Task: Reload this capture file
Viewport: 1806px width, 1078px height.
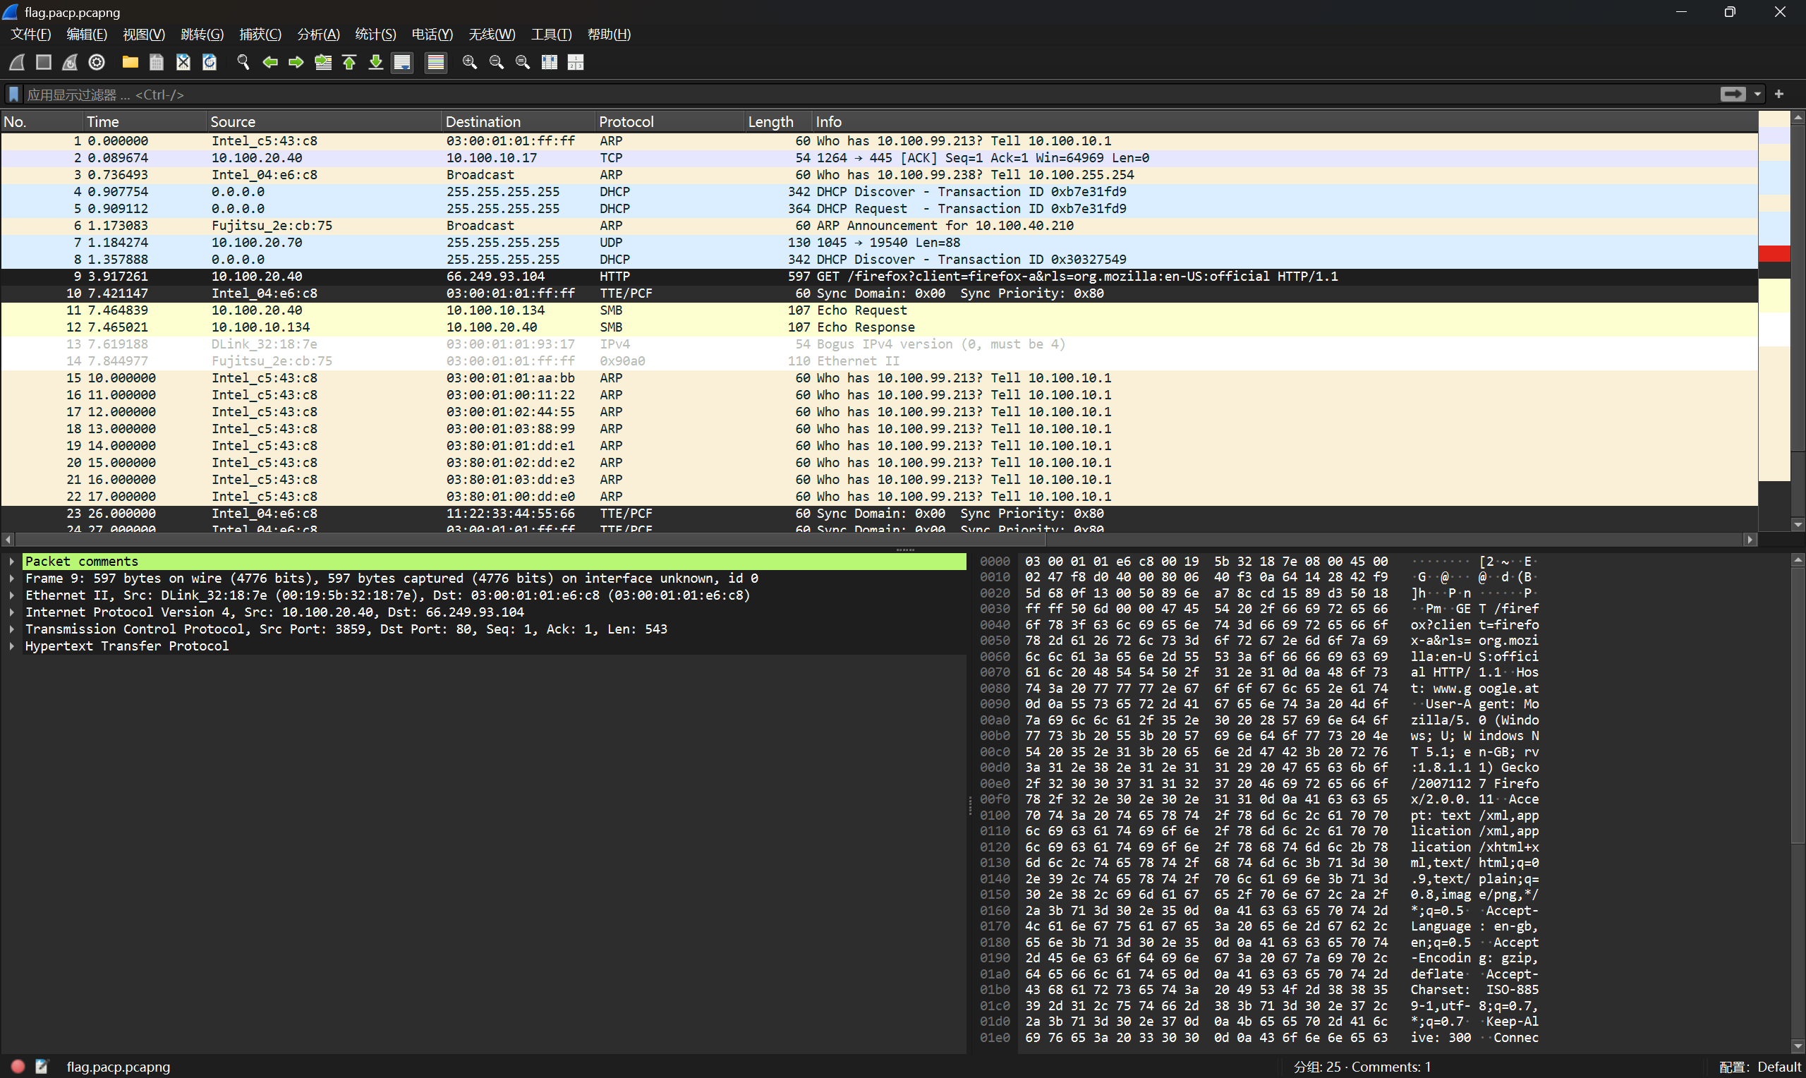Action: coord(209,63)
